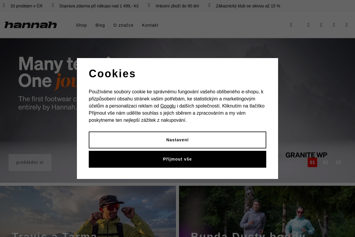Screen dimensions: 355x237
Task: Open the Blog page
Action: coord(100,25)
